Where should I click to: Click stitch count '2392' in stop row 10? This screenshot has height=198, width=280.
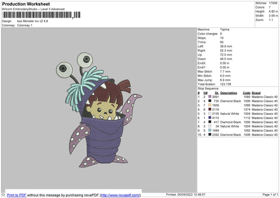(215, 135)
